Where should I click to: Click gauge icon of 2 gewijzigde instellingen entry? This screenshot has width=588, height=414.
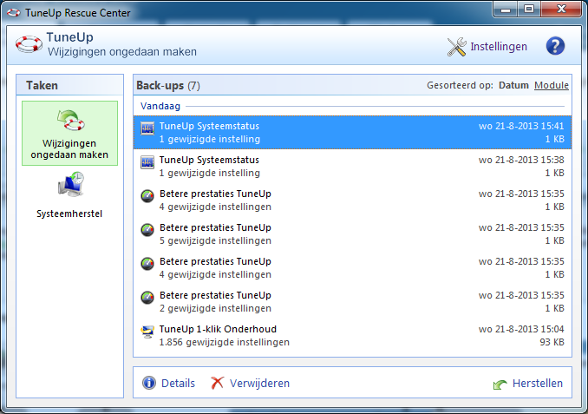[147, 298]
